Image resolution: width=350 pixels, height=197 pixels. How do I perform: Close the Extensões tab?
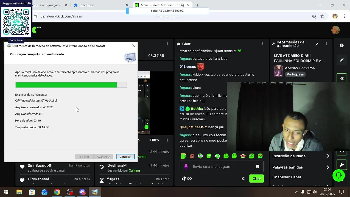pos(127,5)
